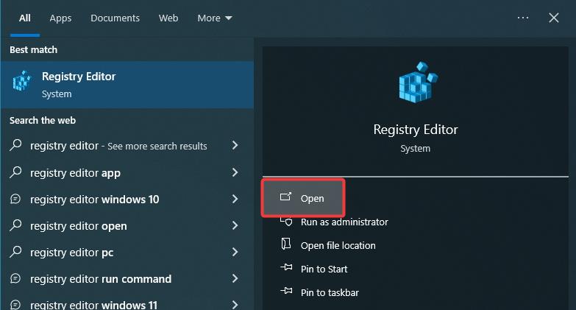Close the search panel with X
The image size is (576, 310).
pos(554,18)
